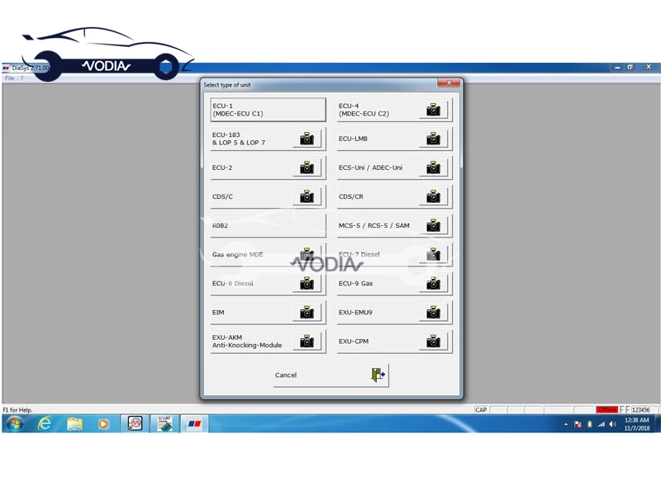Click camera icon beside CDS/CR

[x=433, y=196]
